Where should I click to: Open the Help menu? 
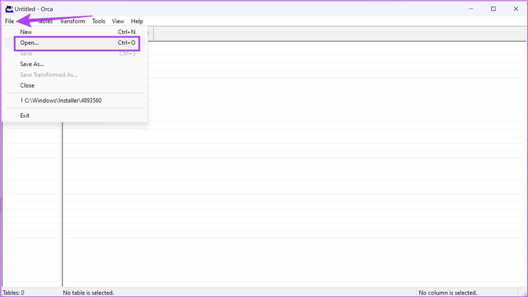click(x=137, y=21)
